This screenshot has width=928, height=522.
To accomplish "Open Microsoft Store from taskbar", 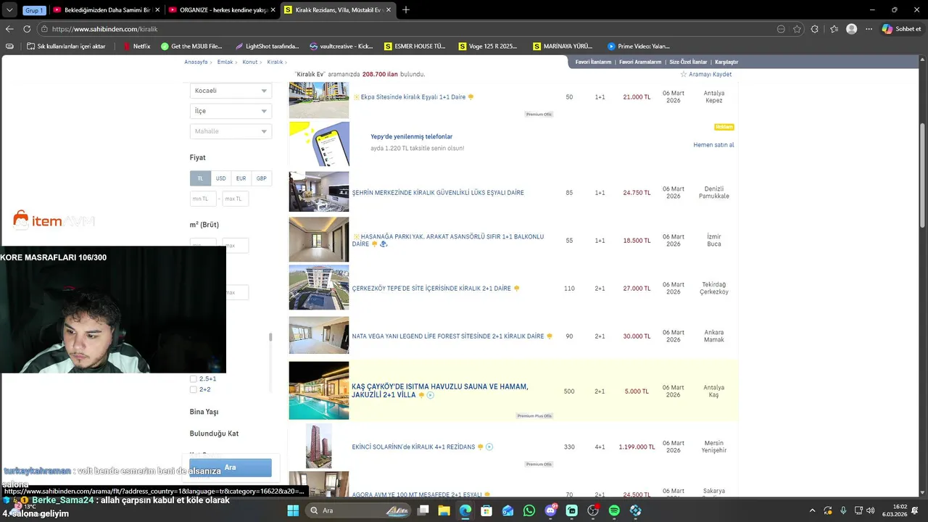I will click(x=486, y=510).
